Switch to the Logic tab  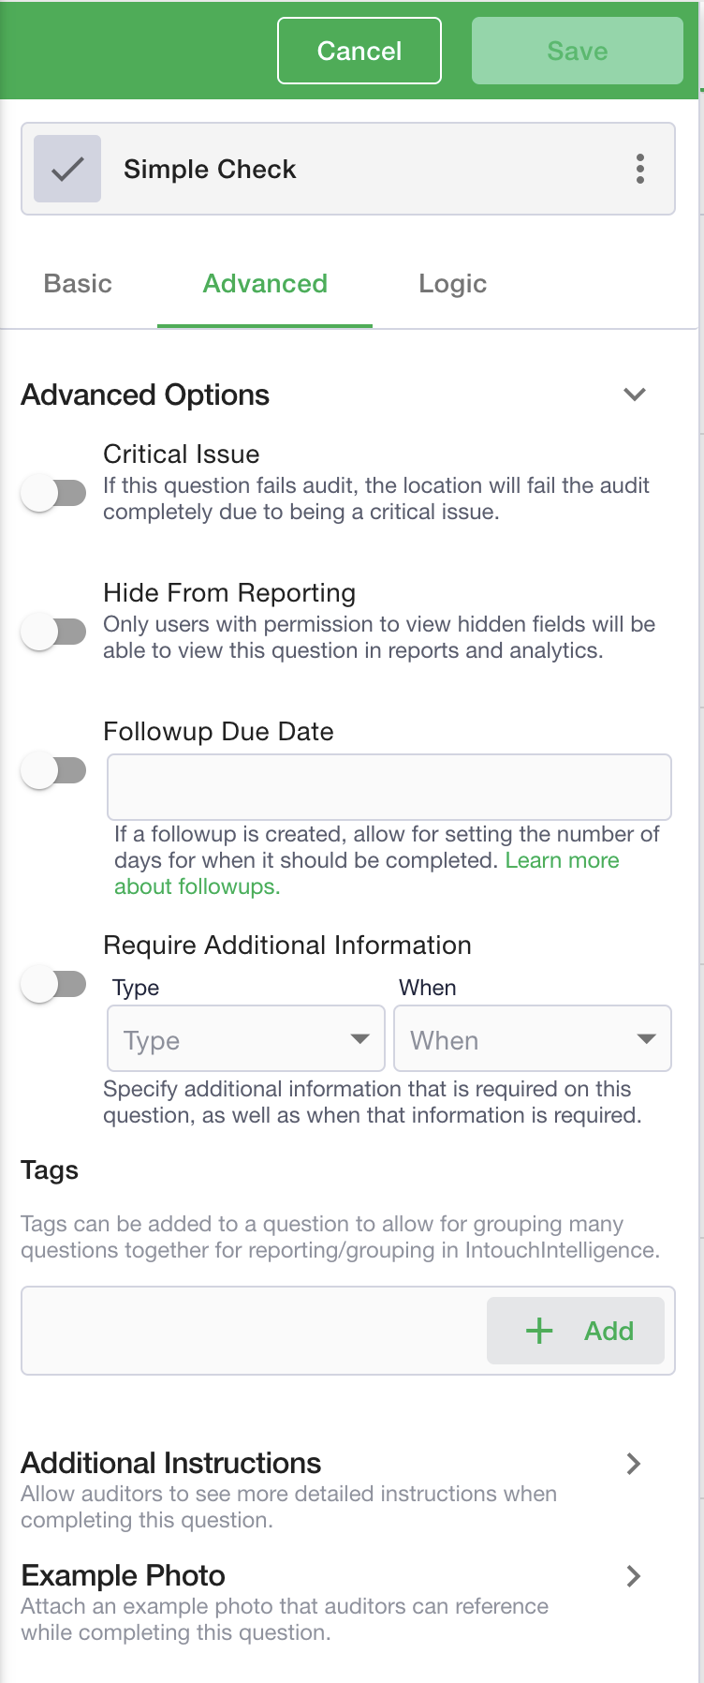pos(453,283)
